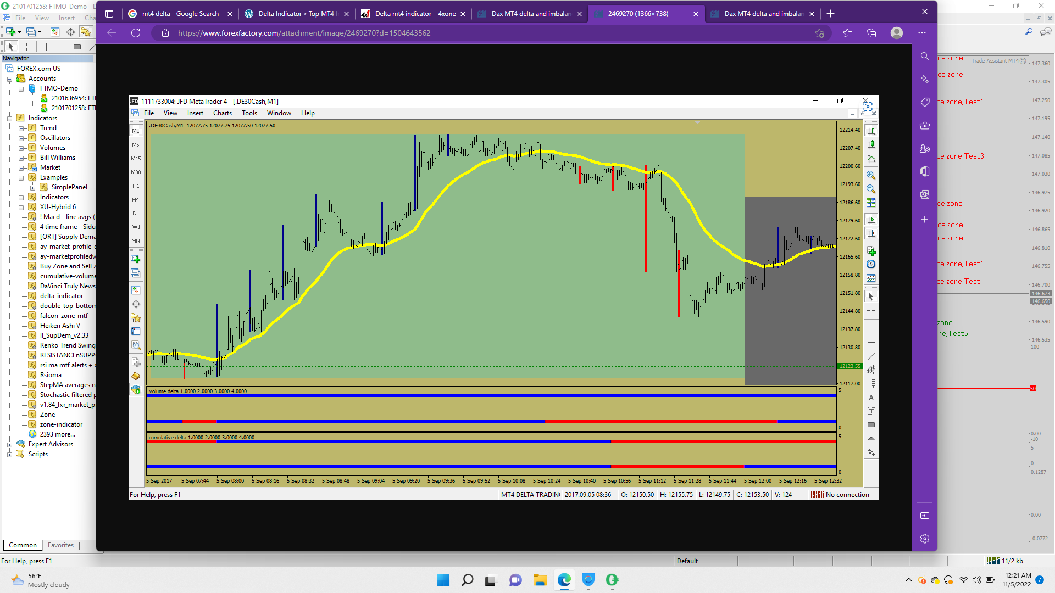This screenshot has width=1055, height=593.
Task: Click the 2393 more... link
Action: 57,434
